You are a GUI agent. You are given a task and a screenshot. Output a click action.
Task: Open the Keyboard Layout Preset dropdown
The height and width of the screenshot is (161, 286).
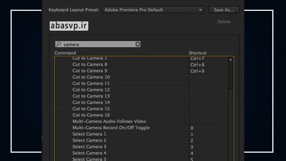click(153, 10)
